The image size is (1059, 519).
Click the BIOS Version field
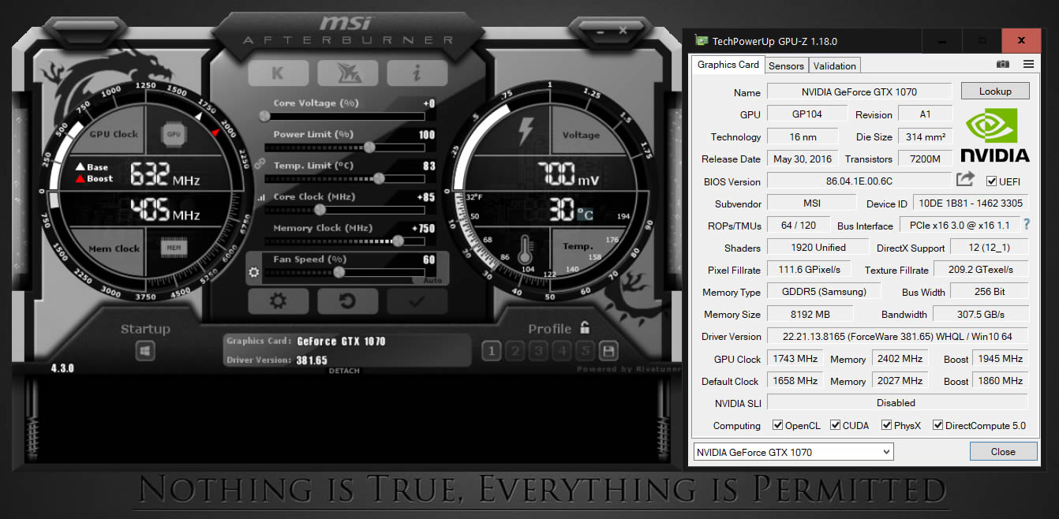point(859,181)
